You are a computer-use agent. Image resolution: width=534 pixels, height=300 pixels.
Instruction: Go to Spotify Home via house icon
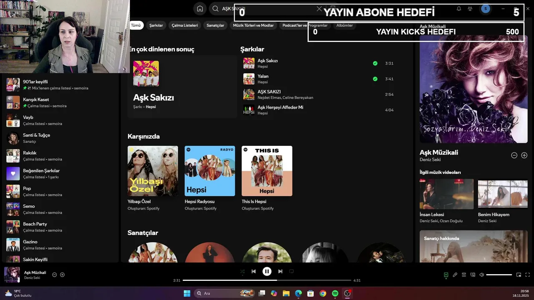pos(200,9)
